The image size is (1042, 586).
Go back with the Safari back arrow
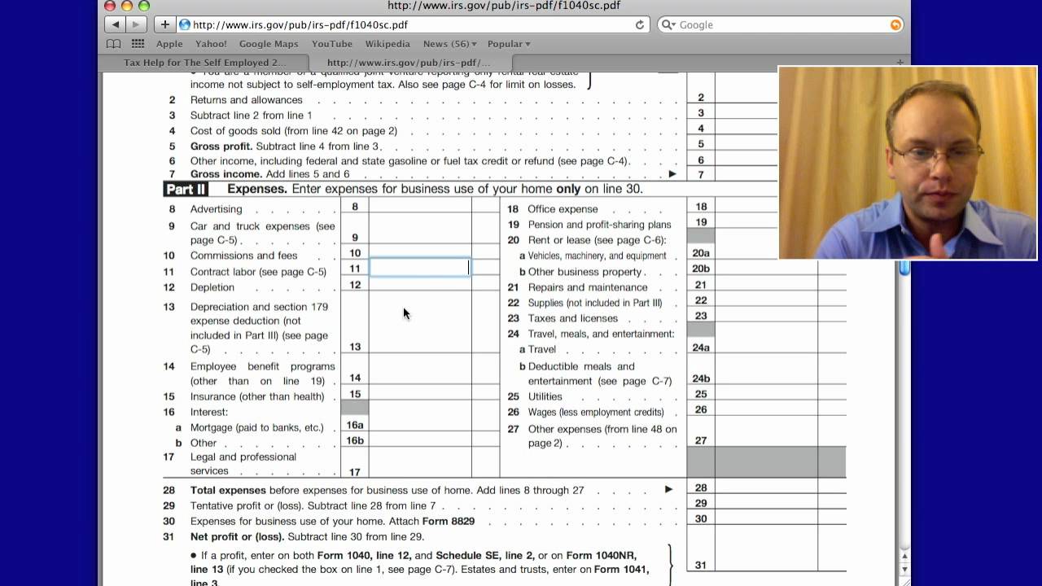tap(116, 24)
